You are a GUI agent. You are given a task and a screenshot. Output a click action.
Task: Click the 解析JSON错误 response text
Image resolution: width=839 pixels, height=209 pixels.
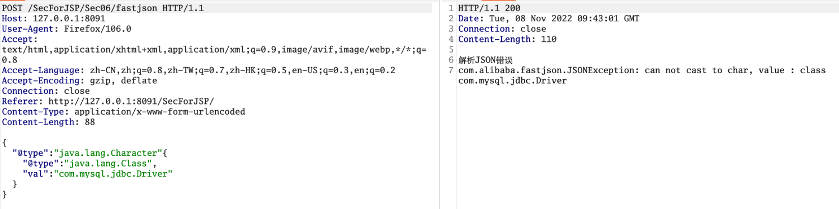click(486, 60)
